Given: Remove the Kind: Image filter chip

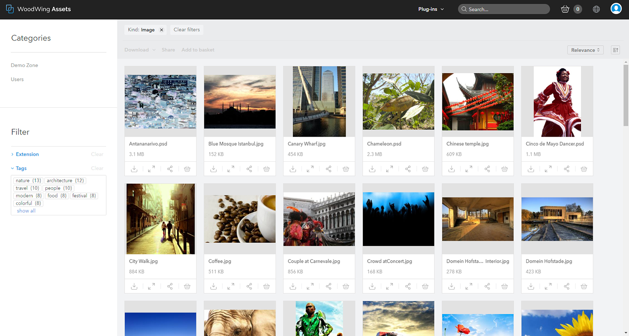Looking at the screenshot, I should click(x=161, y=30).
